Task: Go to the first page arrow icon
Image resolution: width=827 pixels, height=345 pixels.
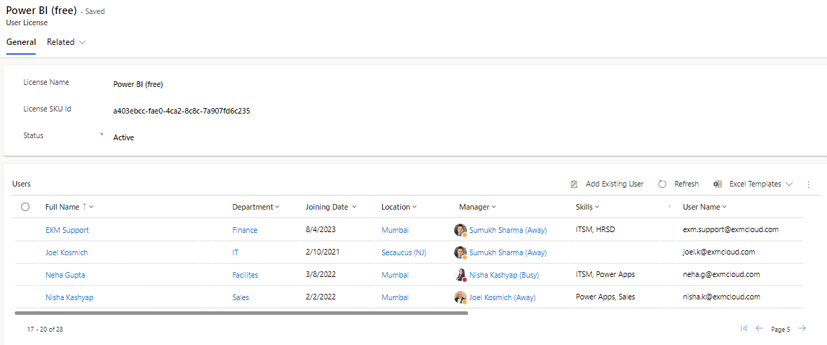Action: coord(744,328)
